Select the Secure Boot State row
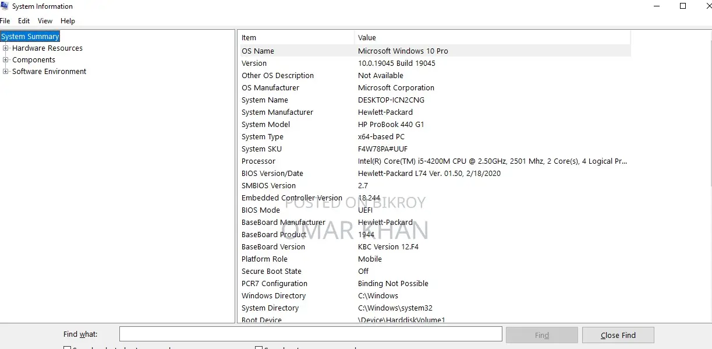Screen dimensions: 712x349 (x=435, y=272)
